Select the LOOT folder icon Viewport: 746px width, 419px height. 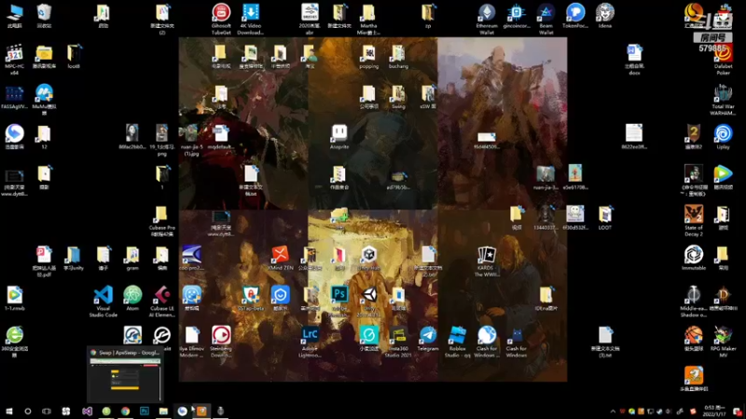point(604,218)
